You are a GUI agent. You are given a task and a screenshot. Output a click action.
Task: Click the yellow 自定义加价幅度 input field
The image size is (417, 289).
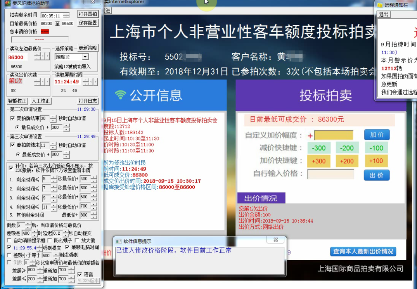point(334,135)
